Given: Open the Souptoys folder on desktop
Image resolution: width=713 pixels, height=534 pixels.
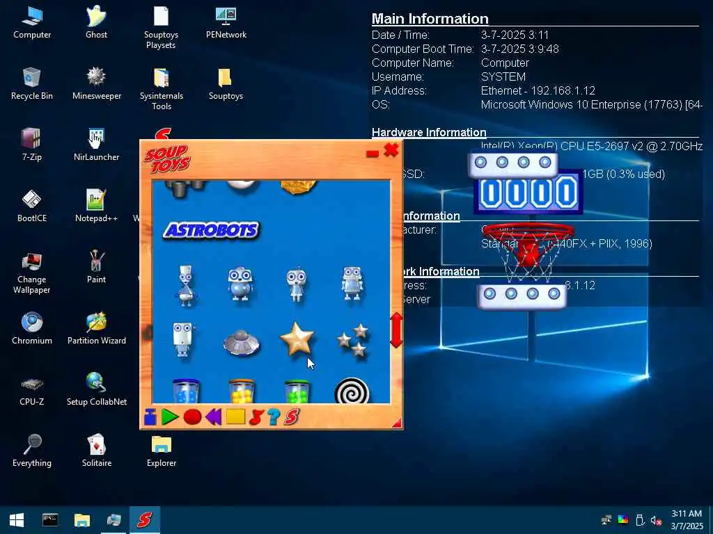Looking at the screenshot, I should [226, 84].
